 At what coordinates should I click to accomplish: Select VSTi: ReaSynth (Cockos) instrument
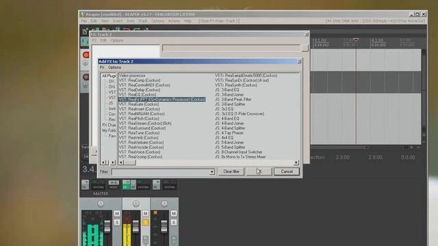click(235, 85)
